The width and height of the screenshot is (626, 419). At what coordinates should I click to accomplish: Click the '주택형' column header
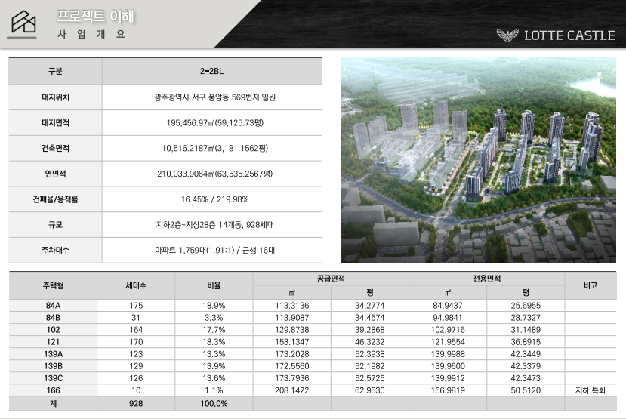coord(53,285)
